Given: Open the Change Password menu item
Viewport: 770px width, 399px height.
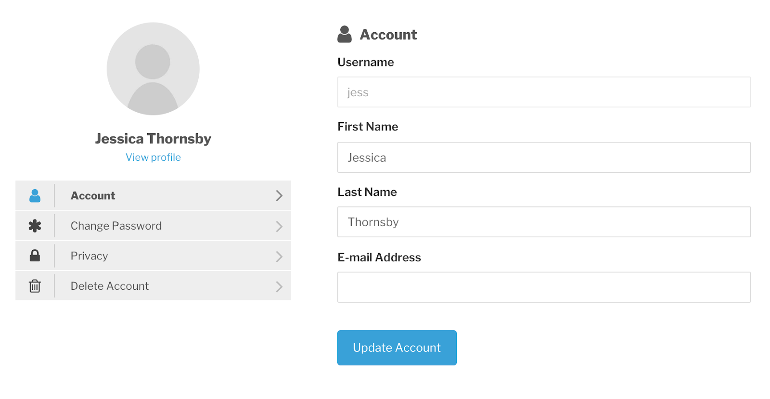Looking at the screenshot, I should [x=153, y=226].
